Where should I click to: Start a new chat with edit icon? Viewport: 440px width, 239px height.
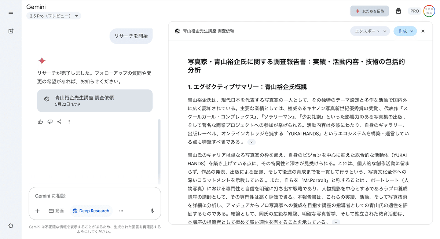[x=11, y=31]
